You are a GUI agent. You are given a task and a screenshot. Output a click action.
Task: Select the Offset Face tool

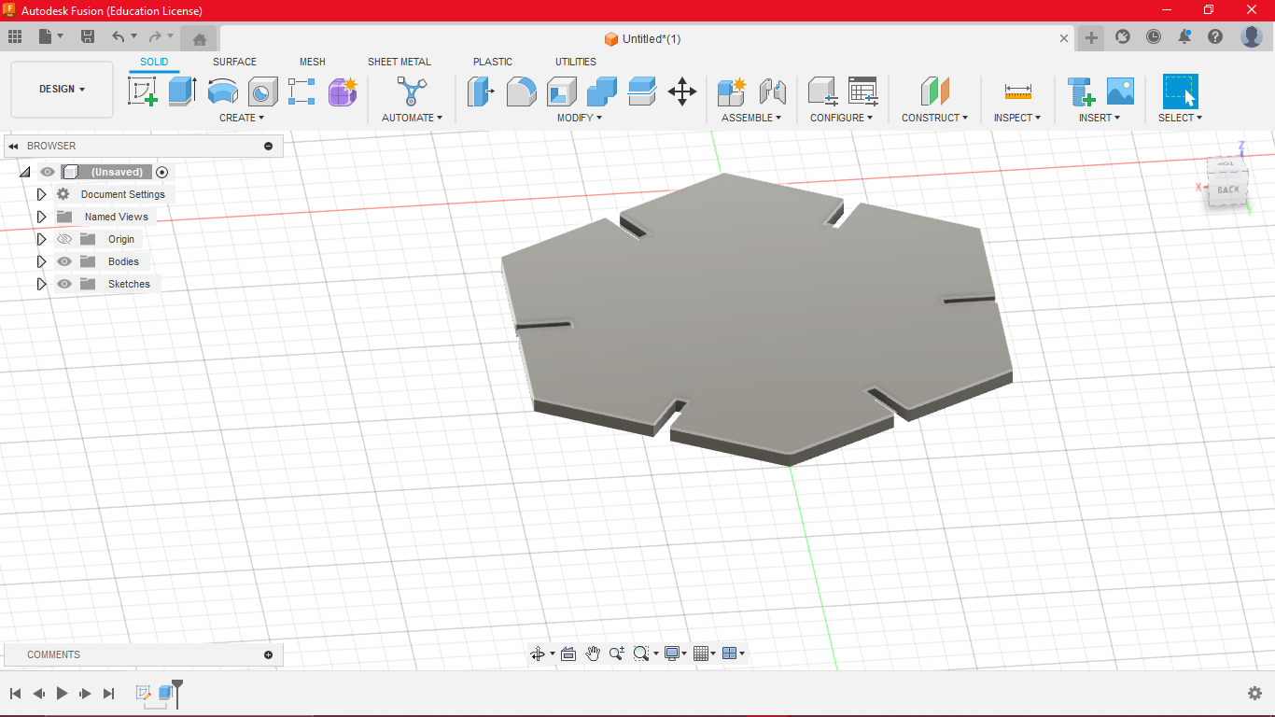point(641,91)
